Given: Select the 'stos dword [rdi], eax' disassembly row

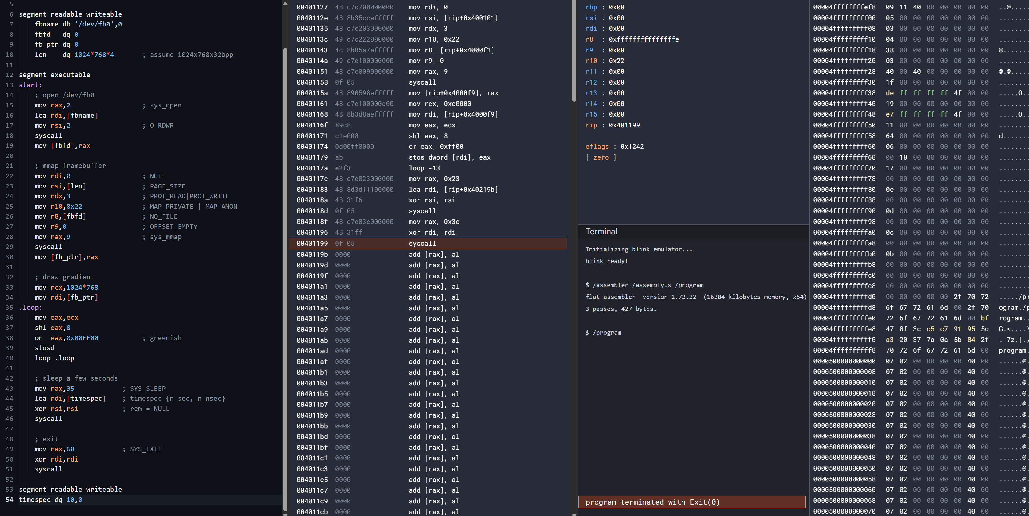Looking at the screenshot, I should click(428, 157).
